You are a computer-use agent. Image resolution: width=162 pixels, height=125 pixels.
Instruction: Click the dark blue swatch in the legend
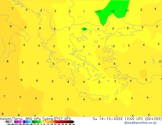(24, 122)
